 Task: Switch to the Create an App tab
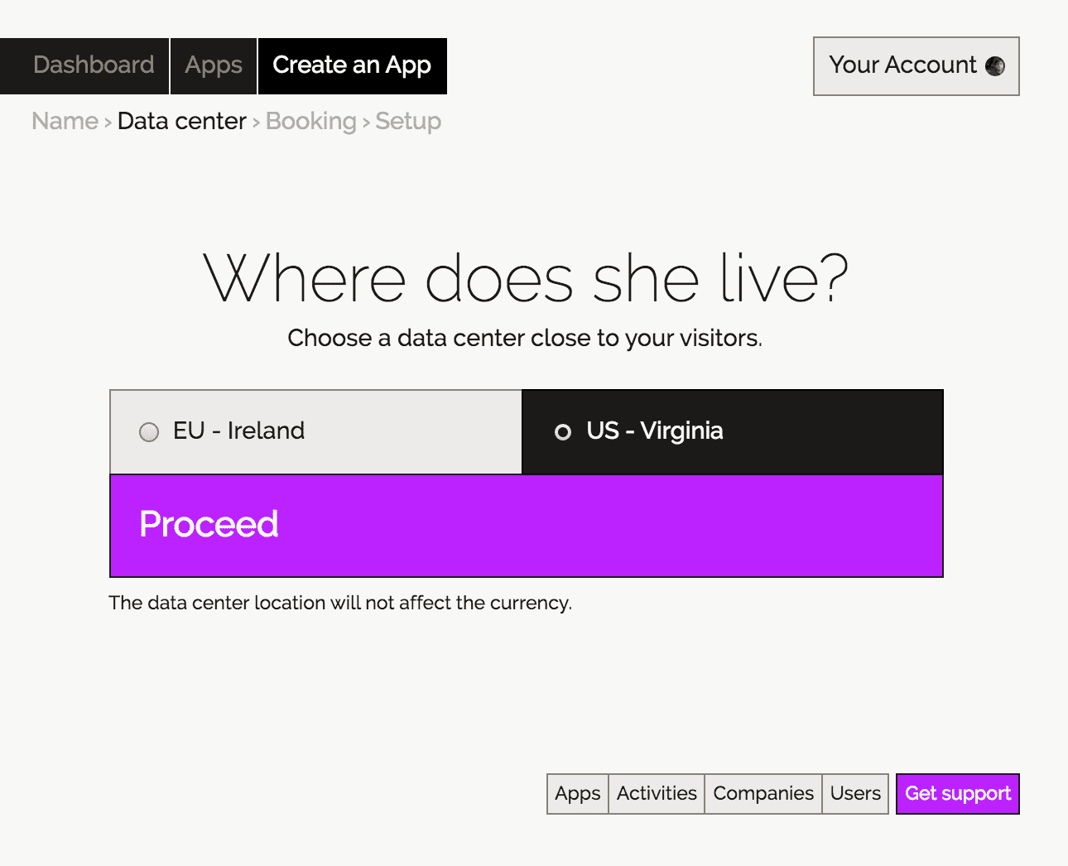(x=352, y=65)
